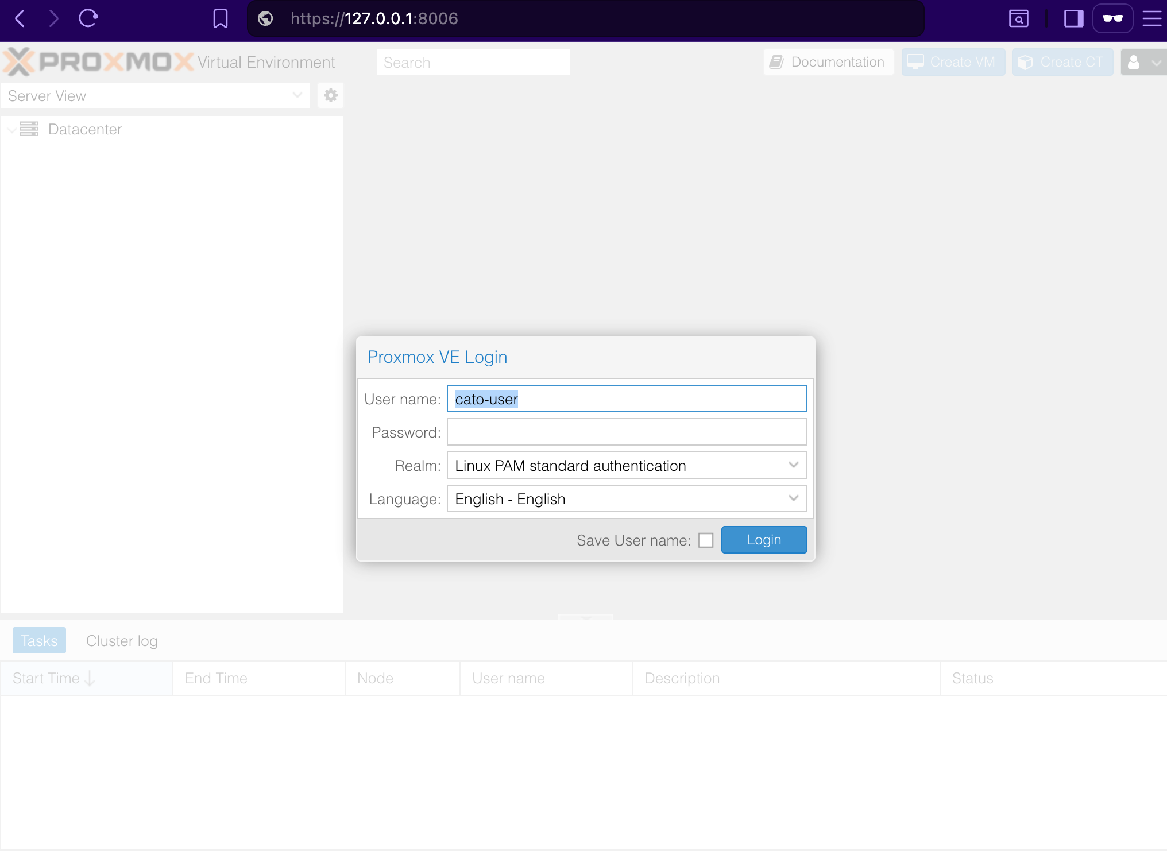This screenshot has height=851, width=1167.
Task: Open Create CT
Action: [1062, 61]
